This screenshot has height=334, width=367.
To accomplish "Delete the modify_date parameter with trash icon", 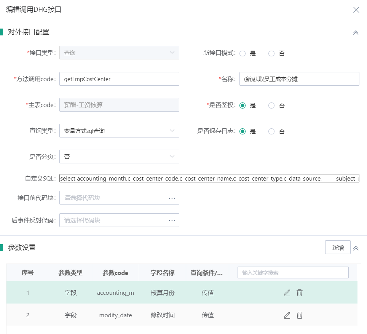I will point(300,315).
